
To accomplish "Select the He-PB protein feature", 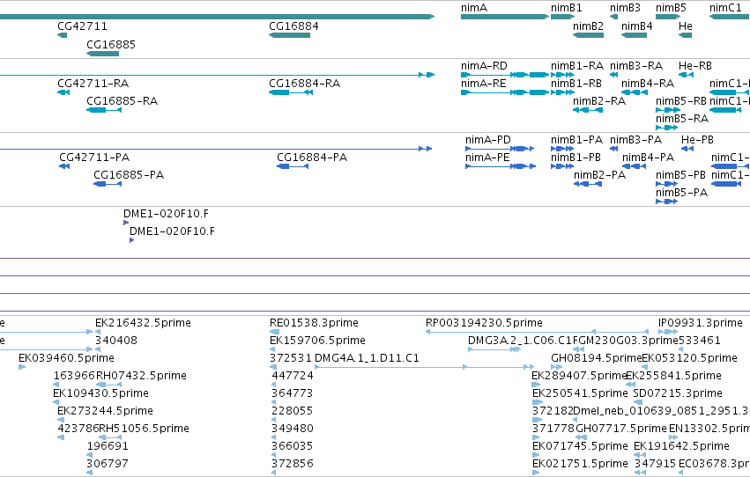I will pyautogui.click(x=687, y=149).
